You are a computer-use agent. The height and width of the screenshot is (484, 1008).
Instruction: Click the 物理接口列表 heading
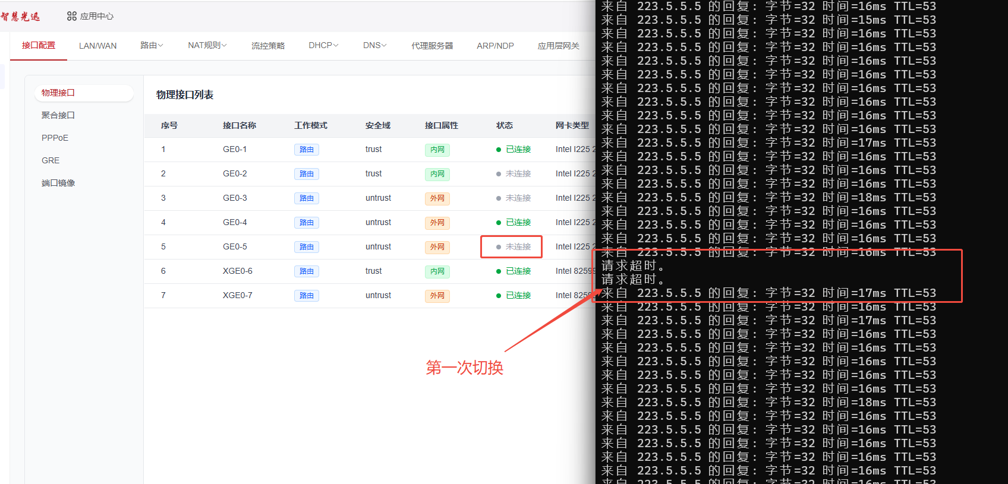(185, 95)
